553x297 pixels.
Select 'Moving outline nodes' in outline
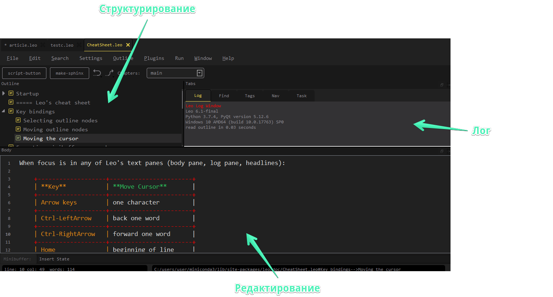tap(56, 129)
